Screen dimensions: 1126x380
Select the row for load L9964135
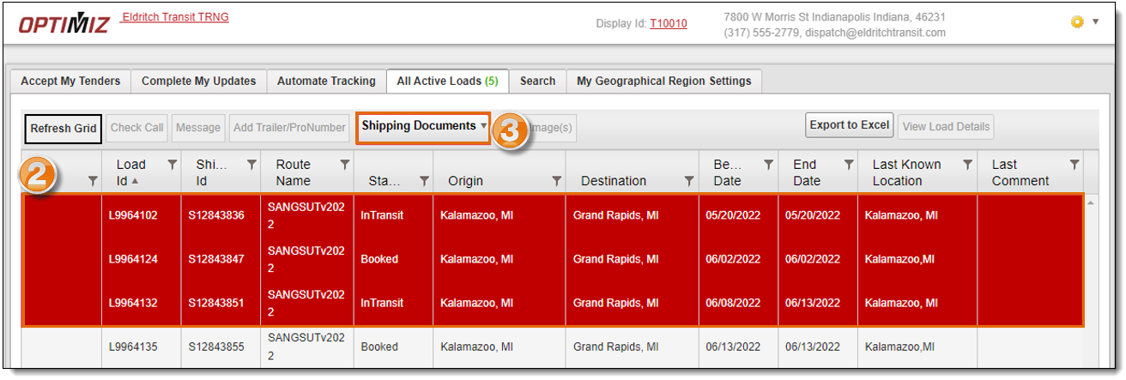pyautogui.click(x=133, y=347)
